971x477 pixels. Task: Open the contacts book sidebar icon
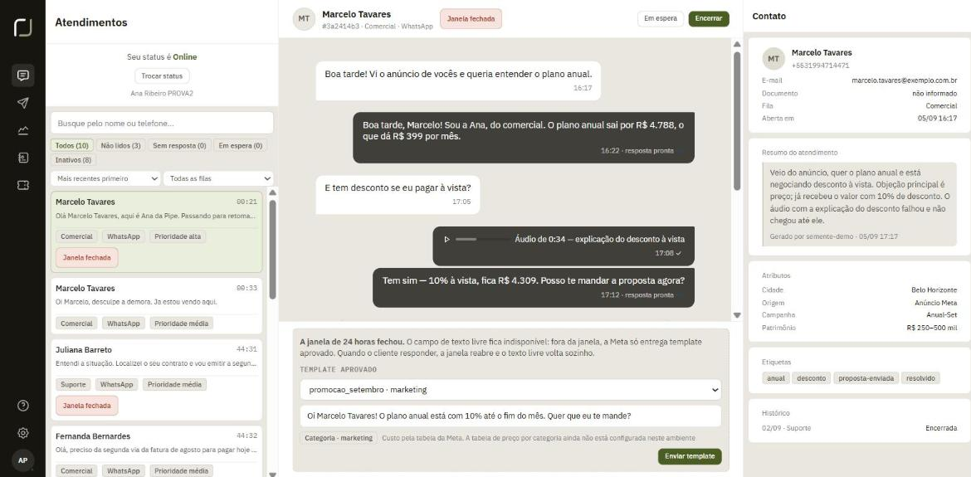[x=23, y=158]
